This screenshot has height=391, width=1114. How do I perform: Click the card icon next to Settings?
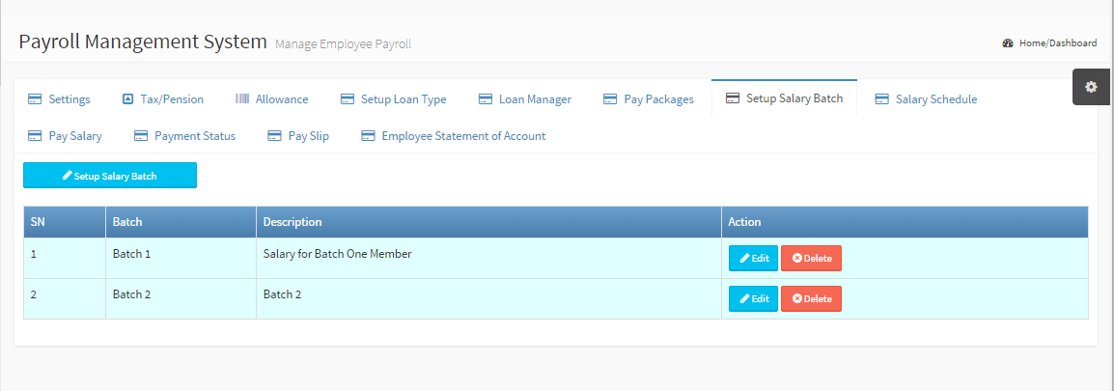(x=35, y=99)
